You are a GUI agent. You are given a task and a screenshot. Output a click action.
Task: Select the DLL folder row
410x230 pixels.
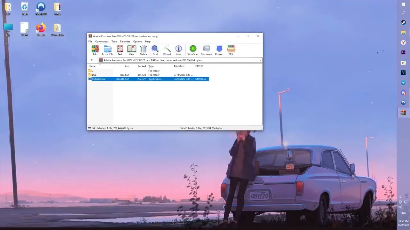148,75
